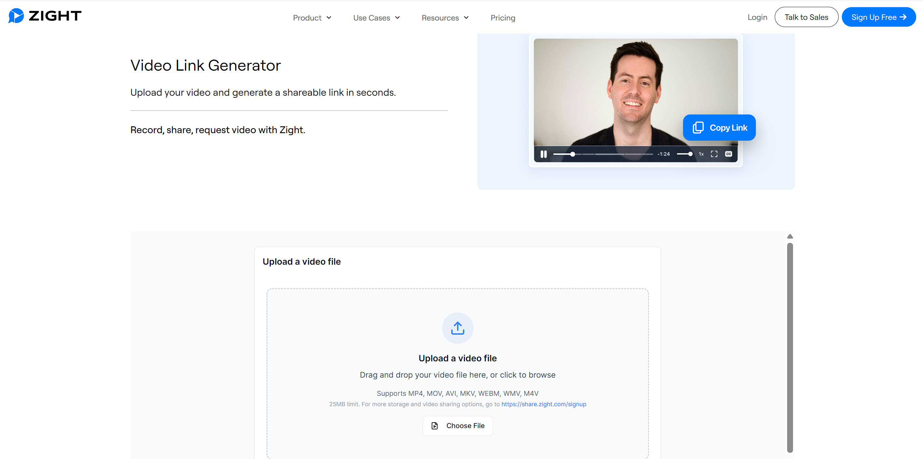The width and height of the screenshot is (923, 459).
Task: Click the blue upload arrow icon
Action: click(x=457, y=328)
